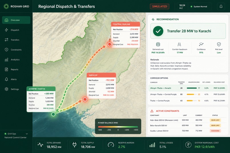Click the Central Punjab card header

(126, 24)
